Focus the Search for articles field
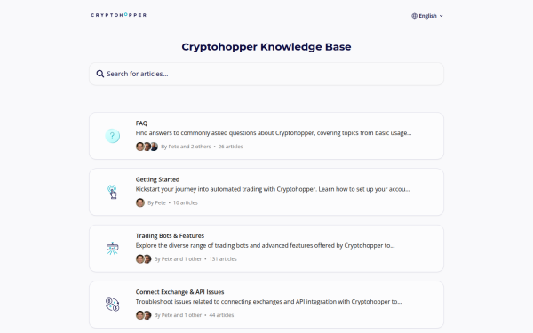The image size is (533, 333). click(x=266, y=74)
